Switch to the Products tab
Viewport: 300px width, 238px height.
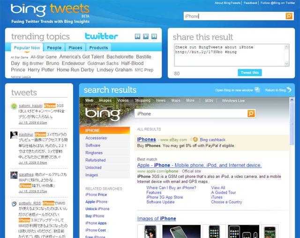coord(98,48)
